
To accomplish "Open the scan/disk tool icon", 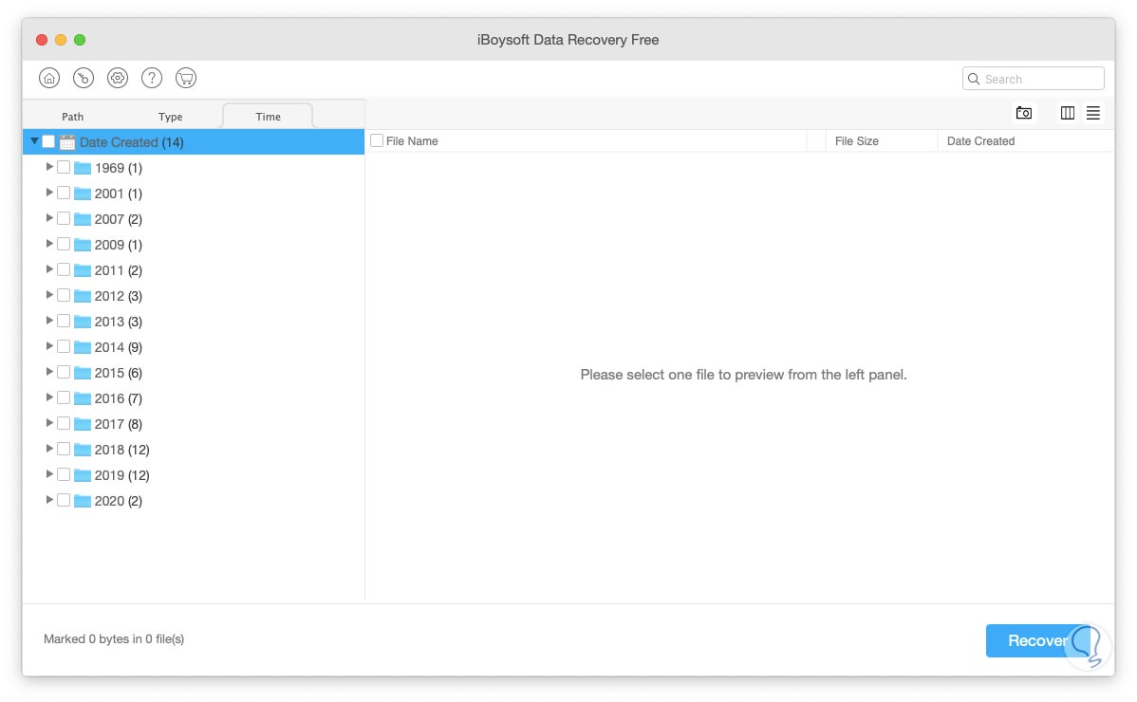I will pyautogui.click(x=84, y=78).
